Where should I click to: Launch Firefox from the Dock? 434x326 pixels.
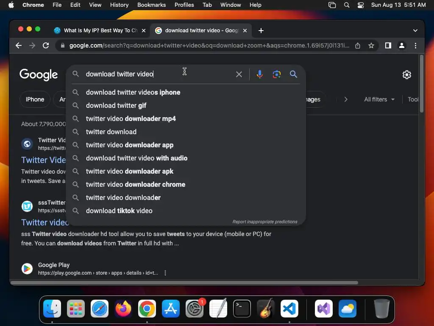click(x=123, y=309)
